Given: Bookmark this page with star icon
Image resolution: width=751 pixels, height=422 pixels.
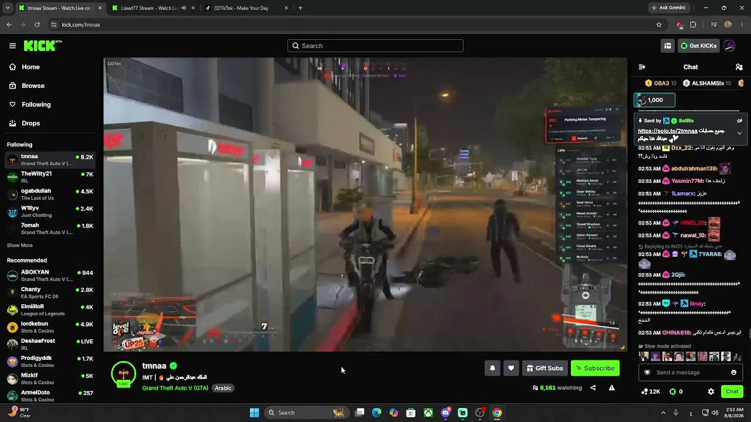Looking at the screenshot, I should pos(659,25).
